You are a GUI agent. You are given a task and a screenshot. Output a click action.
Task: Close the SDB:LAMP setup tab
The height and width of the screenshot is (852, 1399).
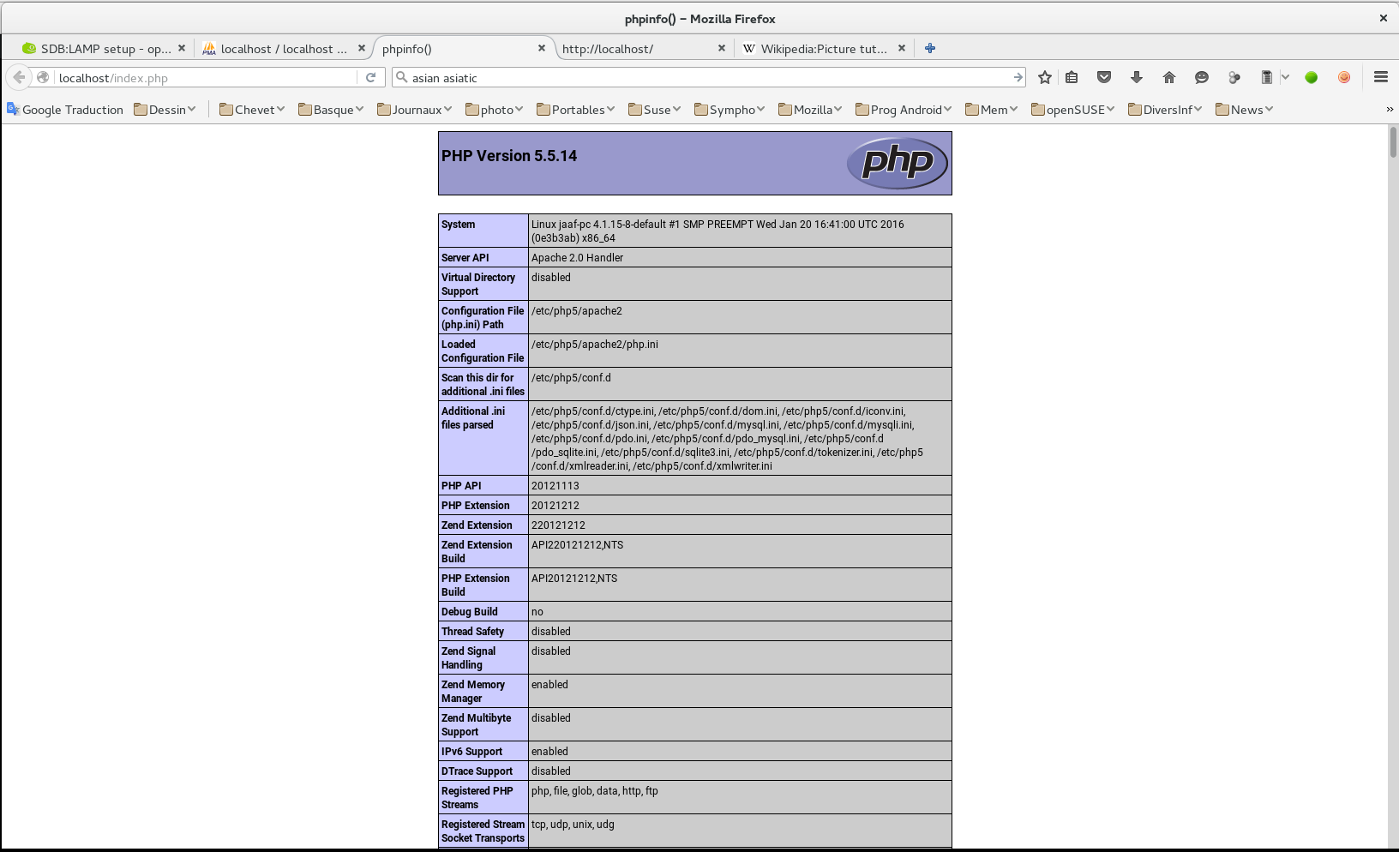click(x=181, y=49)
